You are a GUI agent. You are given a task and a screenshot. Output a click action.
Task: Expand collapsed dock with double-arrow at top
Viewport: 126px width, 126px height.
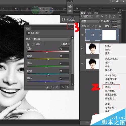point(69,1)
